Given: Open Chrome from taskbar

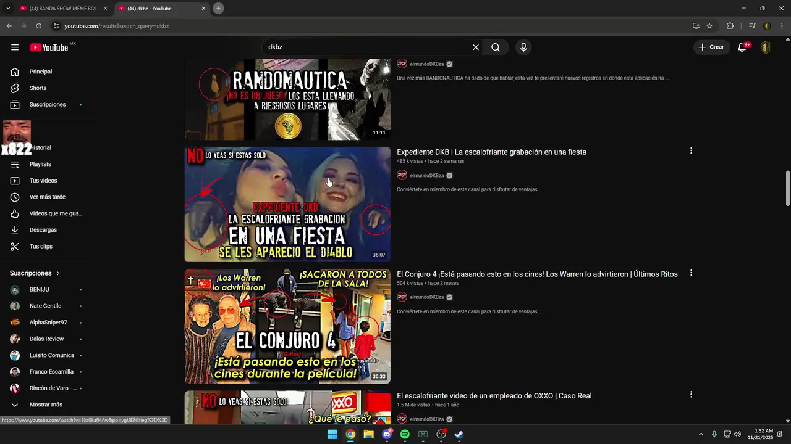Looking at the screenshot, I should point(350,434).
